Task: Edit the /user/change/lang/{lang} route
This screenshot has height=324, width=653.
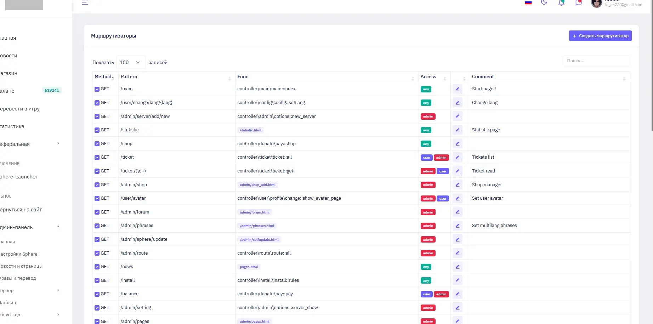Action: coord(458,103)
